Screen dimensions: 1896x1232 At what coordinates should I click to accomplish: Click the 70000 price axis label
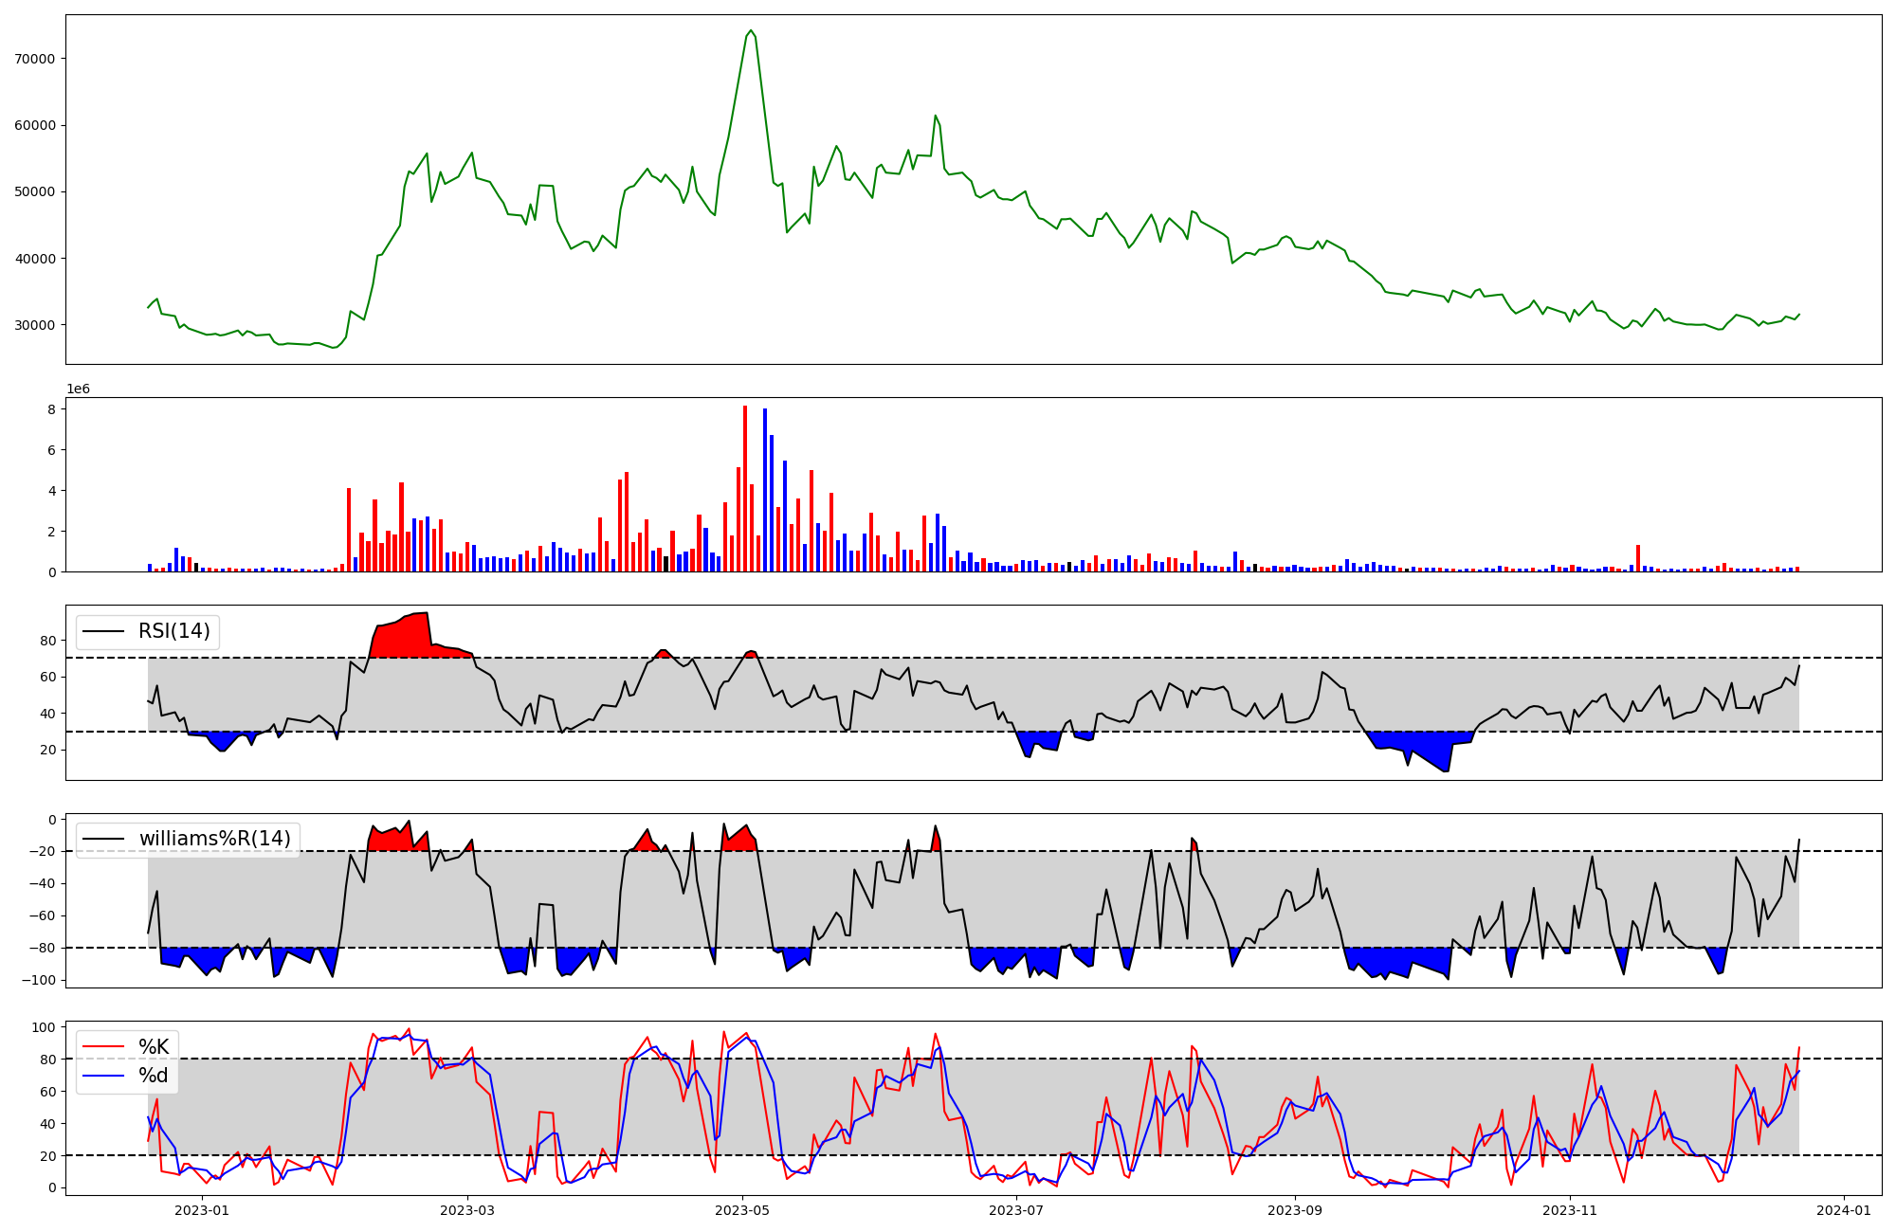(x=36, y=59)
